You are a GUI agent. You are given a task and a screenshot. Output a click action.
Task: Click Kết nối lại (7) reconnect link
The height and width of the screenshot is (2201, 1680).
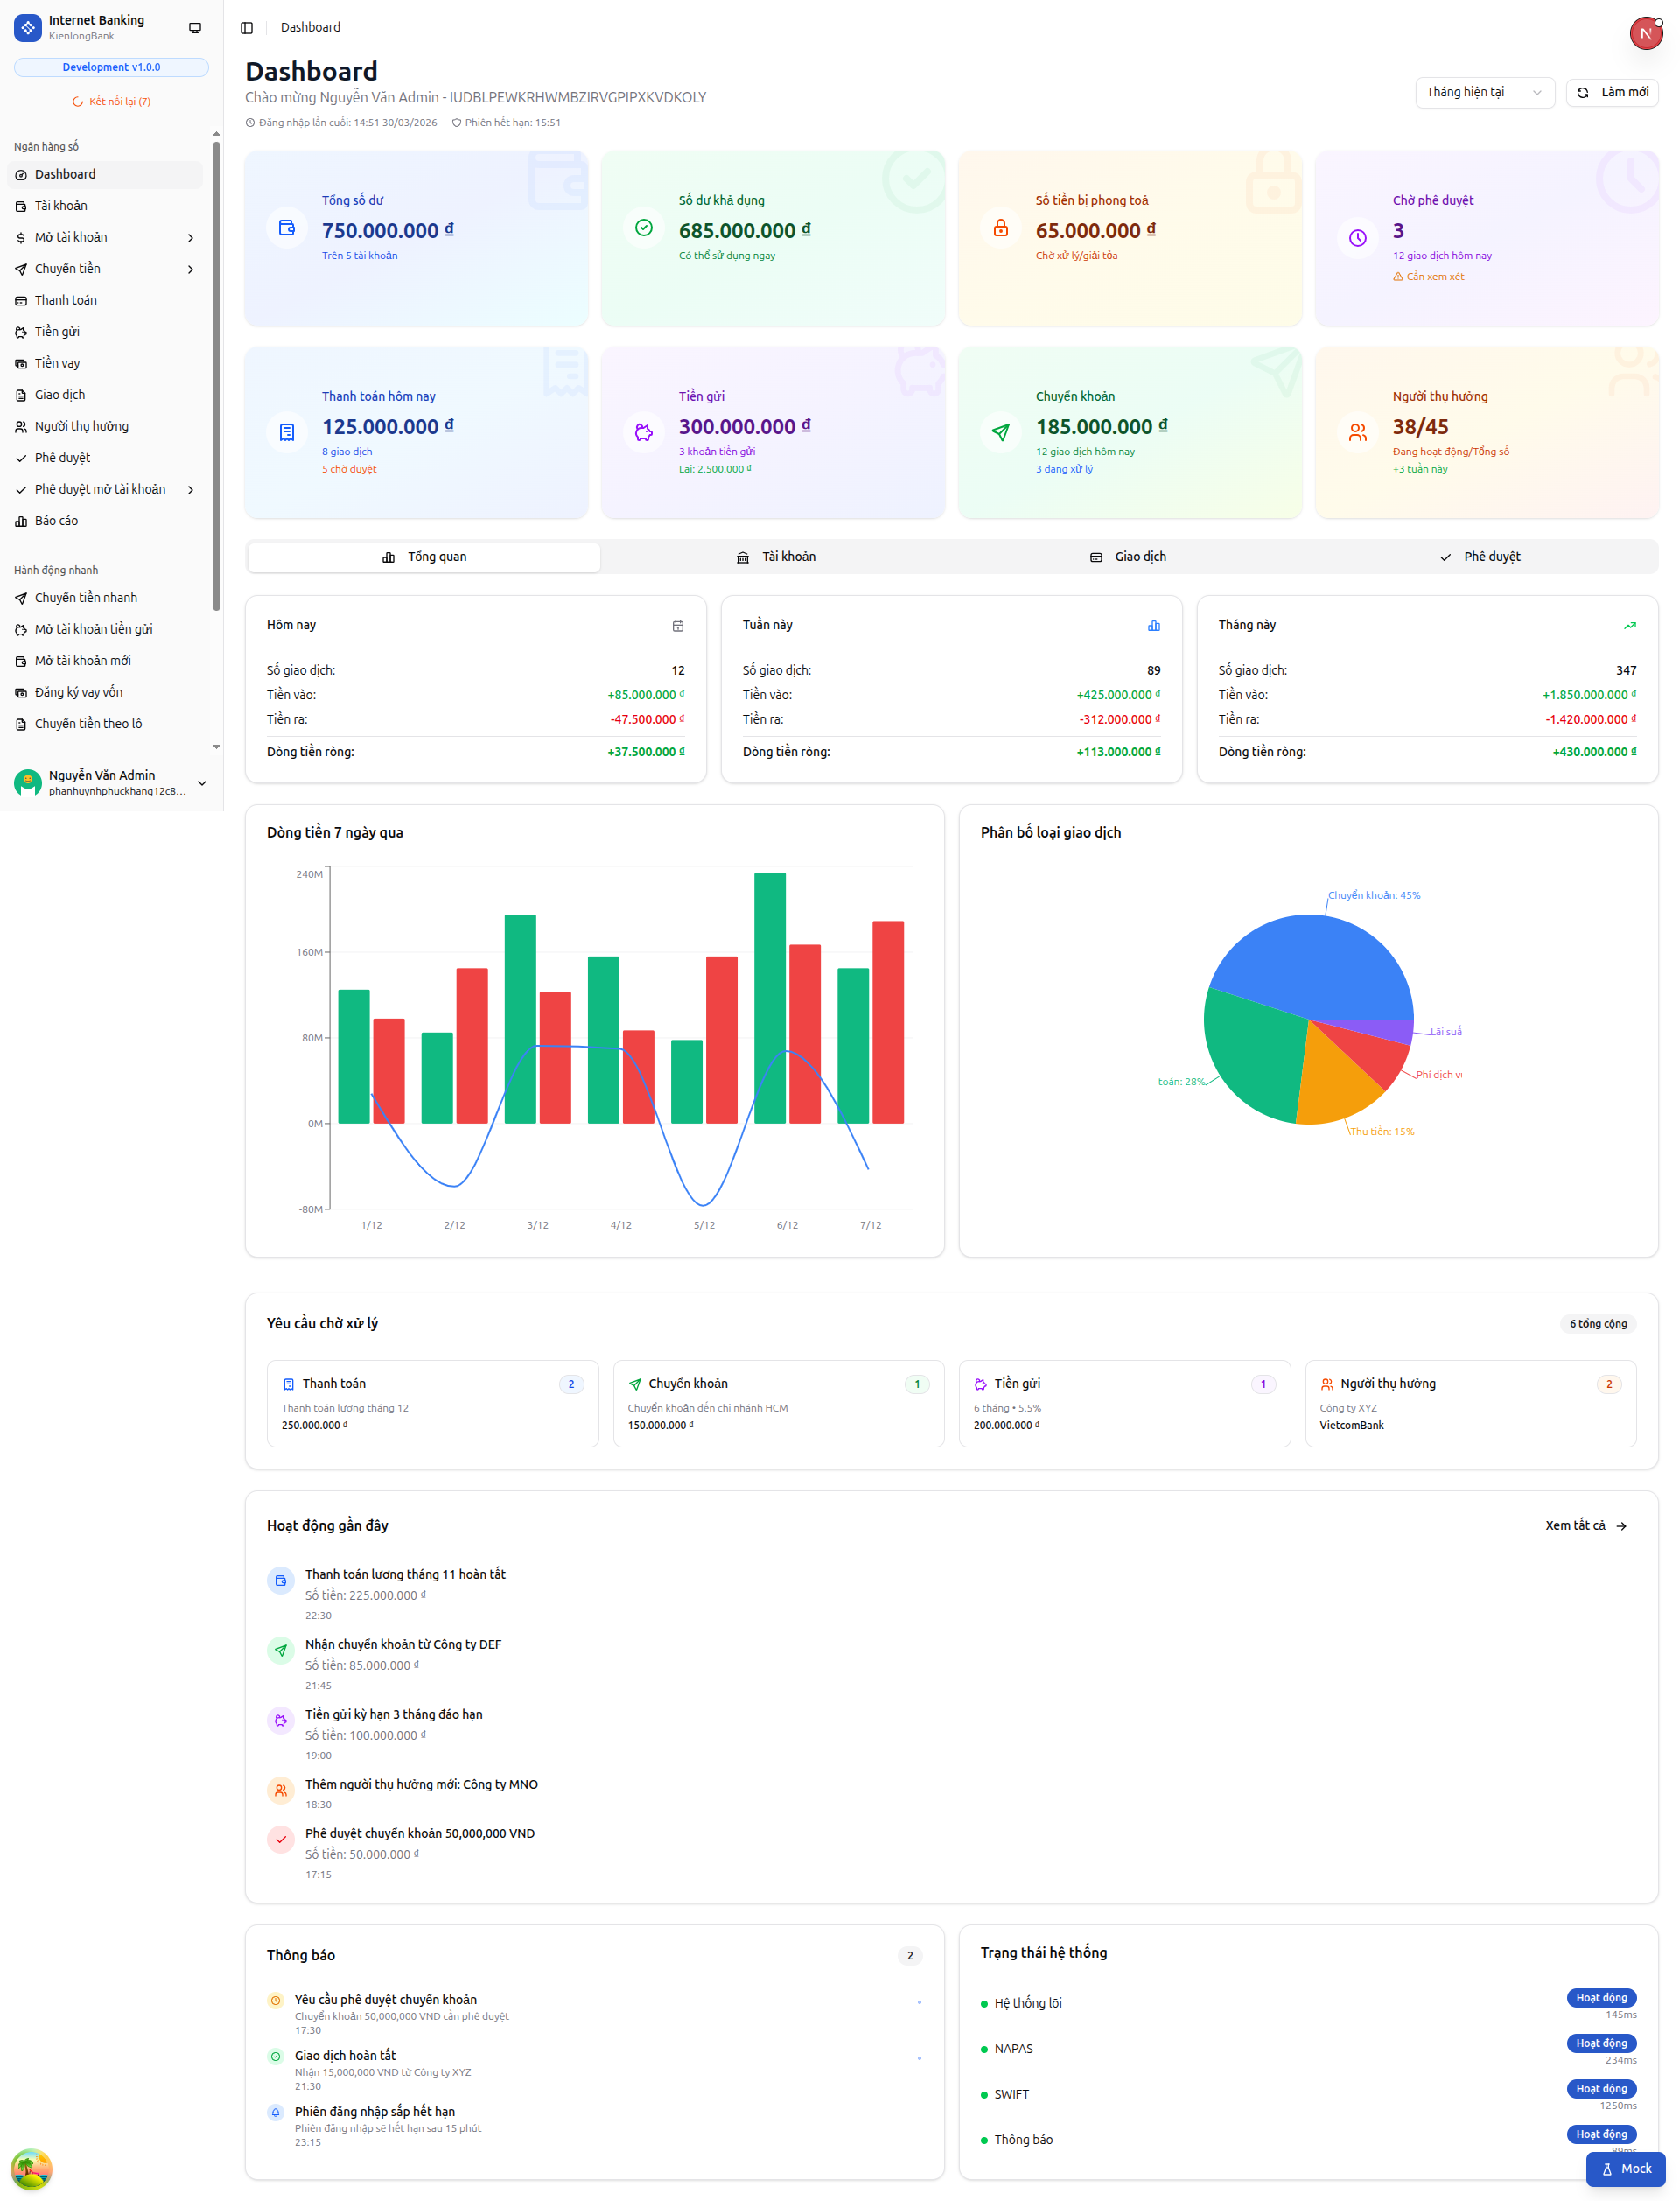pyautogui.click(x=111, y=101)
